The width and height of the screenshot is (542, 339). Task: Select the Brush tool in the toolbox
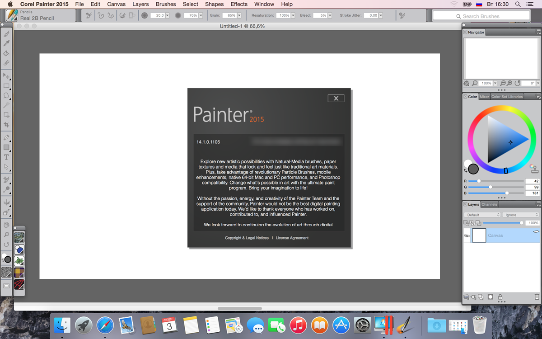click(6, 34)
